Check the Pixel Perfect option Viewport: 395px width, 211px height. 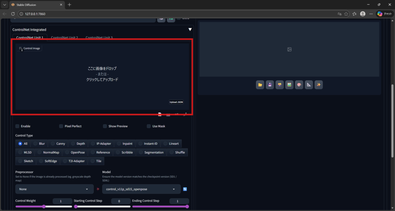(61, 126)
